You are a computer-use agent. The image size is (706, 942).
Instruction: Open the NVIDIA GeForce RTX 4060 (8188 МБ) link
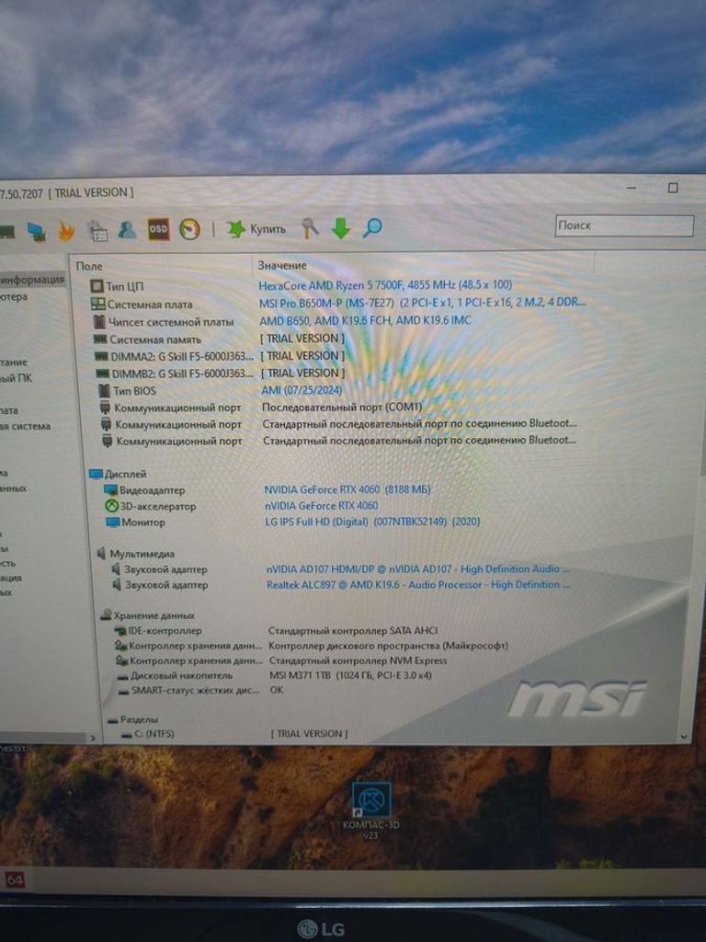click(347, 489)
